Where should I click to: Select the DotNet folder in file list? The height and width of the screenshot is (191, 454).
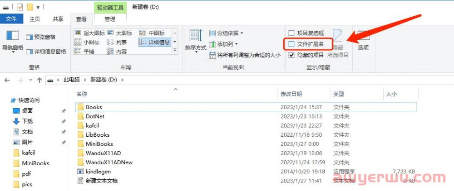click(x=95, y=116)
